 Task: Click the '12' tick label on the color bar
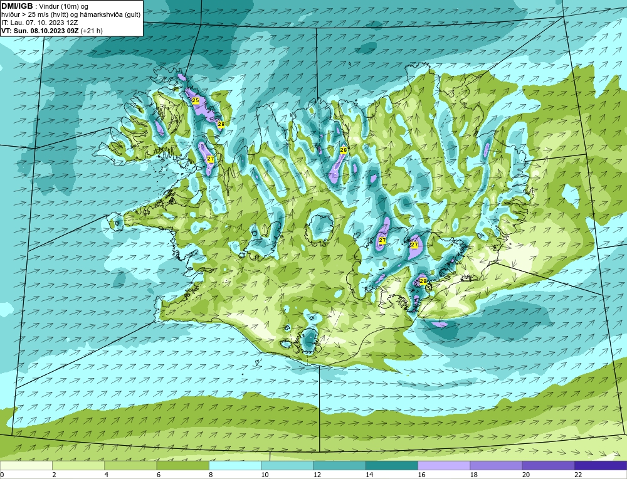(317, 475)
